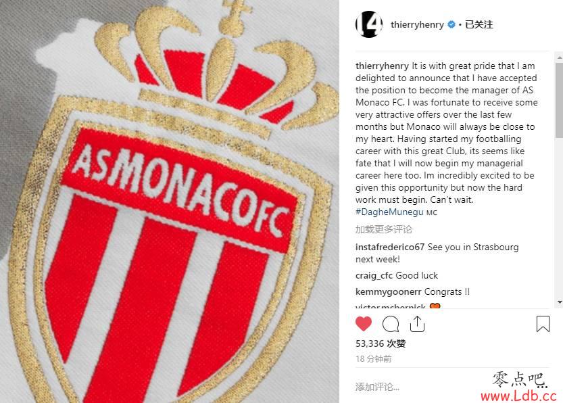The width and height of the screenshot is (563, 403).
Task: Click the blue verified badge
Action: click(x=451, y=25)
